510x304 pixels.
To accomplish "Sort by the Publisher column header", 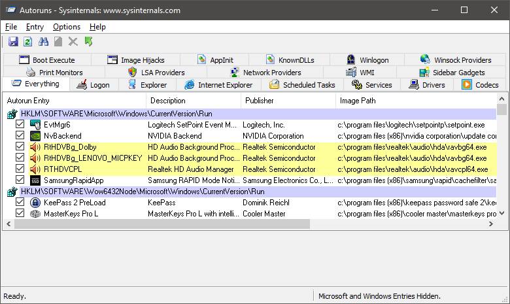I will tap(288, 101).
